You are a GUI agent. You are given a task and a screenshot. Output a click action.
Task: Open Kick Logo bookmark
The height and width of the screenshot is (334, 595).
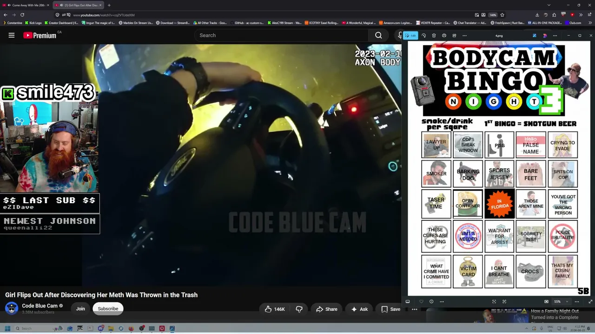(33, 23)
